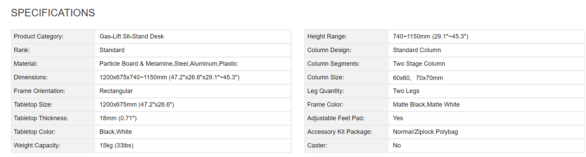
Task: Click the Adjustable Feet Pad label
Action: (336, 118)
